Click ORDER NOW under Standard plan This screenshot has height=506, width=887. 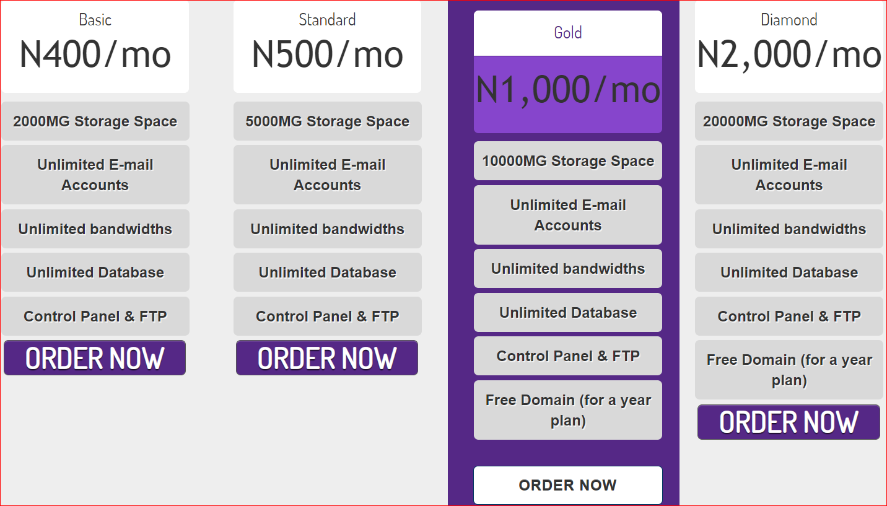(x=327, y=358)
